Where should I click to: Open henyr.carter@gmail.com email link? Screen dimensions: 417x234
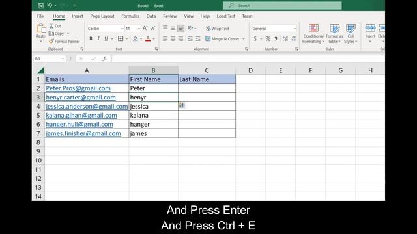point(81,97)
